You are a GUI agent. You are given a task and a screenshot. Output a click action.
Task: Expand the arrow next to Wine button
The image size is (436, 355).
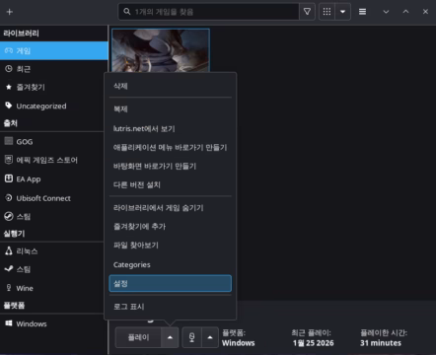click(210, 337)
